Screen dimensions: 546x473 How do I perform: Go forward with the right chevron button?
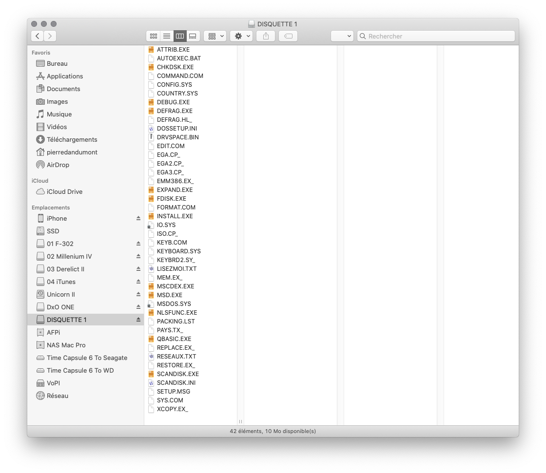[x=50, y=36]
